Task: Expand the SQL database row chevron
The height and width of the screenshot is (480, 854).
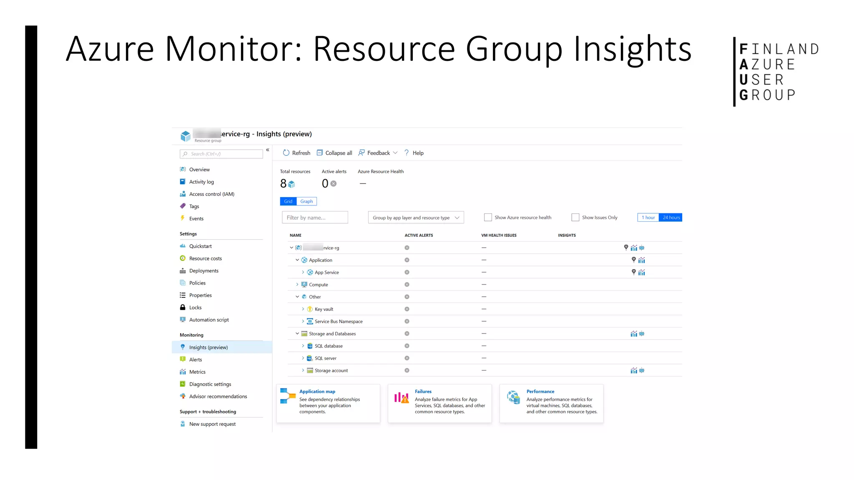Action: point(303,345)
